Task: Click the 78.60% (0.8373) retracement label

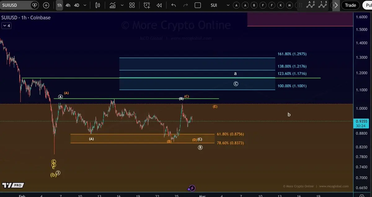Action: click(x=230, y=143)
